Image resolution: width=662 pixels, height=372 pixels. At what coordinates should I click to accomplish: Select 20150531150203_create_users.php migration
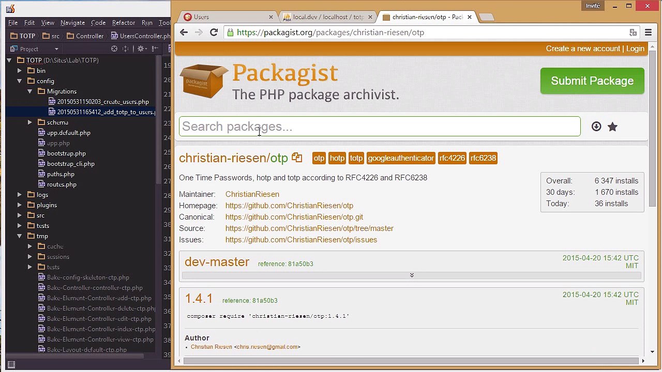pyautogui.click(x=103, y=102)
